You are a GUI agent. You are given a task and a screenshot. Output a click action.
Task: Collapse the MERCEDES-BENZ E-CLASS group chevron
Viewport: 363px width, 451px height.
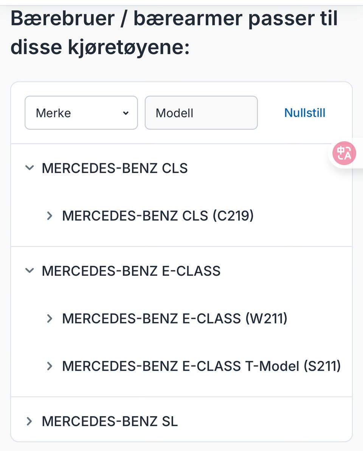coord(29,271)
